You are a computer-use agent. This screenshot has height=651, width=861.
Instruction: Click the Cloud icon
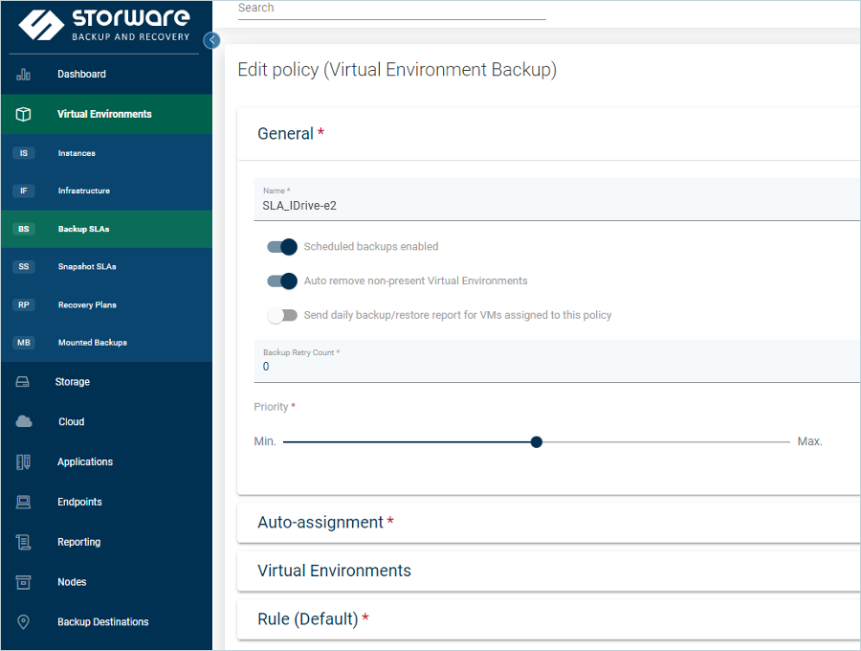(24, 422)
